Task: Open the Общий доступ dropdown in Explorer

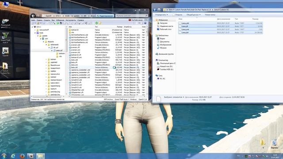Action: (x=193, y=15)
